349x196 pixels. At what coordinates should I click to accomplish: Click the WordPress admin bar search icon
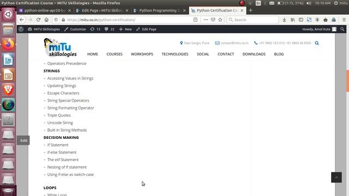coord(342,29)
